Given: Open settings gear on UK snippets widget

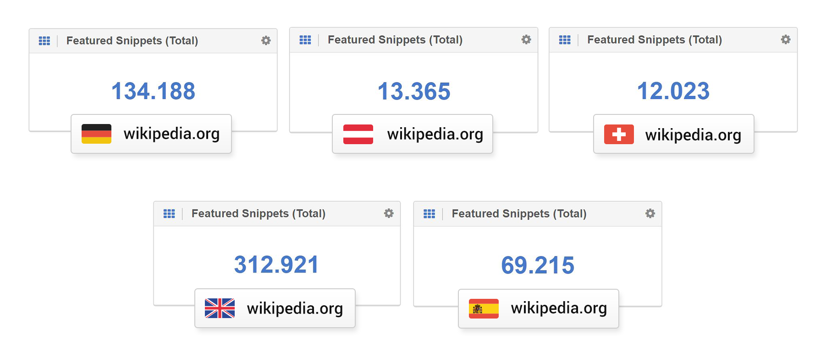Looking at the screenshot, I should (x=389, y=213).
